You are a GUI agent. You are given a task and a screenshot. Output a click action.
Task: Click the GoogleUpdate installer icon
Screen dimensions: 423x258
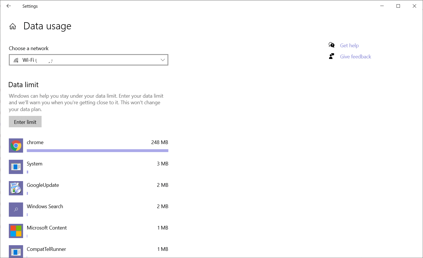tap(16, 188)
